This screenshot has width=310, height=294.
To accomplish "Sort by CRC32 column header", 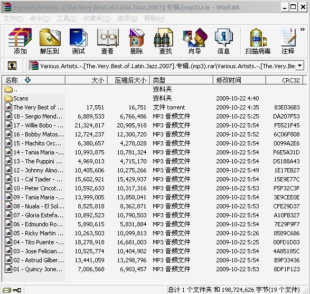I will [284, 80].
